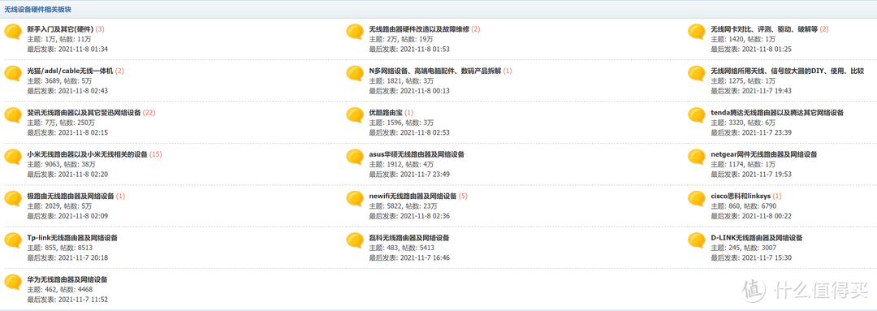The image size is (877, 311).
Task: Open last post dated 2021-11-8 01:53
Action: pos(425,50)
